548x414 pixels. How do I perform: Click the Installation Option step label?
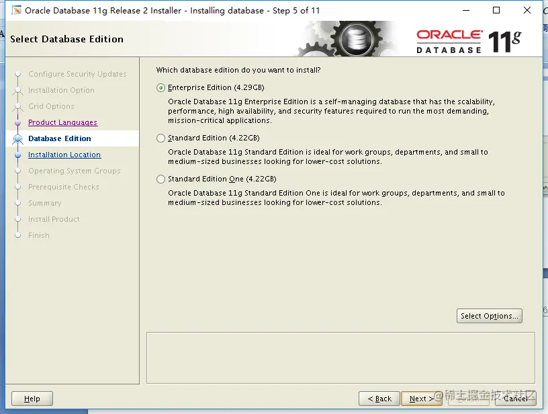(61, 90)
